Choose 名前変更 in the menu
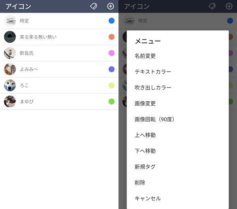Viewport: 237px width, 209px height. point(145,56)
